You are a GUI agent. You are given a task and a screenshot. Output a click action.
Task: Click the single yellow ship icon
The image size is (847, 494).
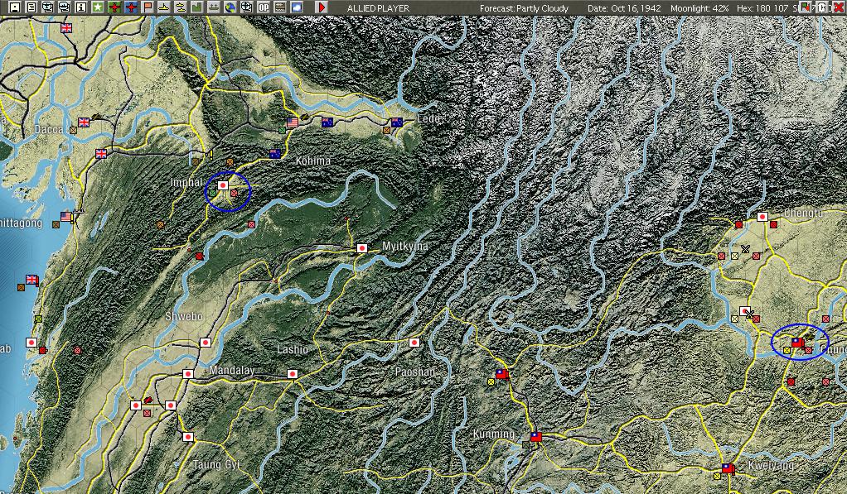[x=163, y=7]
